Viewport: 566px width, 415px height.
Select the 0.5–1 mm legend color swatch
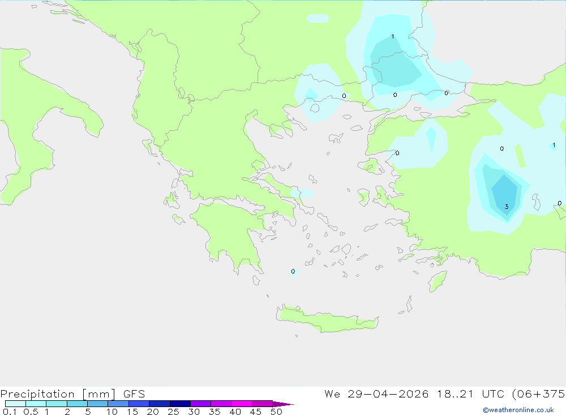point(36,404)
